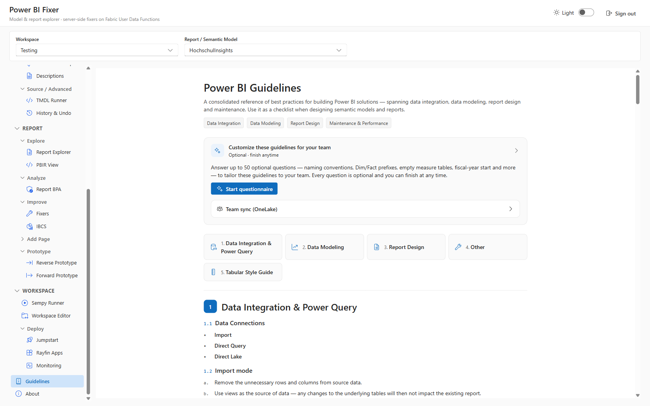Click the Tabular Style Guide card icon
Viewport: 650px width, 406px height.
coord(213,272)
